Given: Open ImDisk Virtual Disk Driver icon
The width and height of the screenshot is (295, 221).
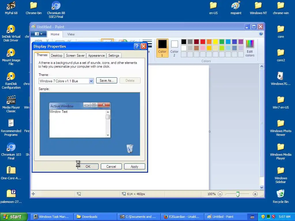Looking at the screenshot, I should pos(11,33).
